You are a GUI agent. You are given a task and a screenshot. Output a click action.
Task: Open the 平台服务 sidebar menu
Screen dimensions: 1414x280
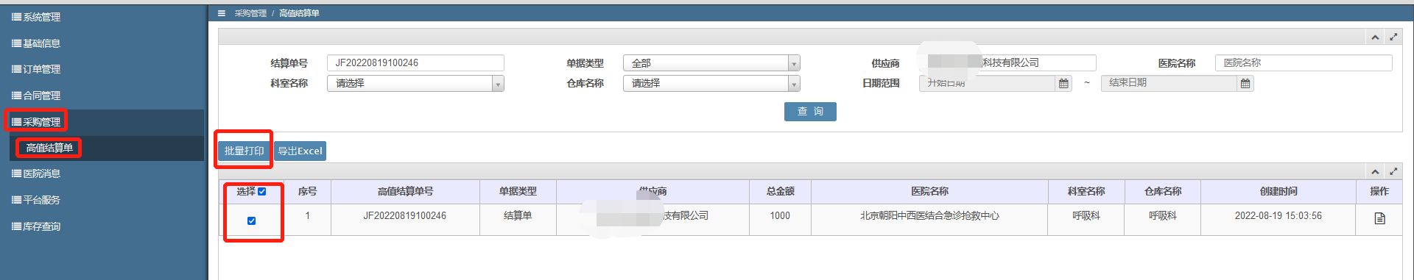click(x=35, y=200)
